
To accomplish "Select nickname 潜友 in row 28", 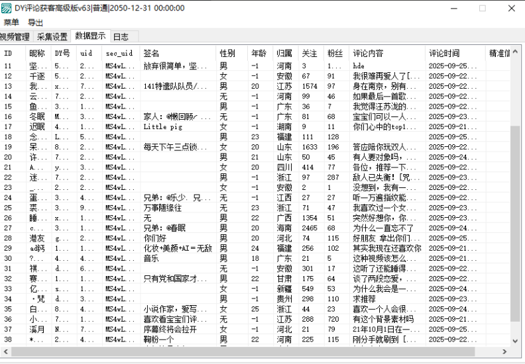I will [37, 238].
